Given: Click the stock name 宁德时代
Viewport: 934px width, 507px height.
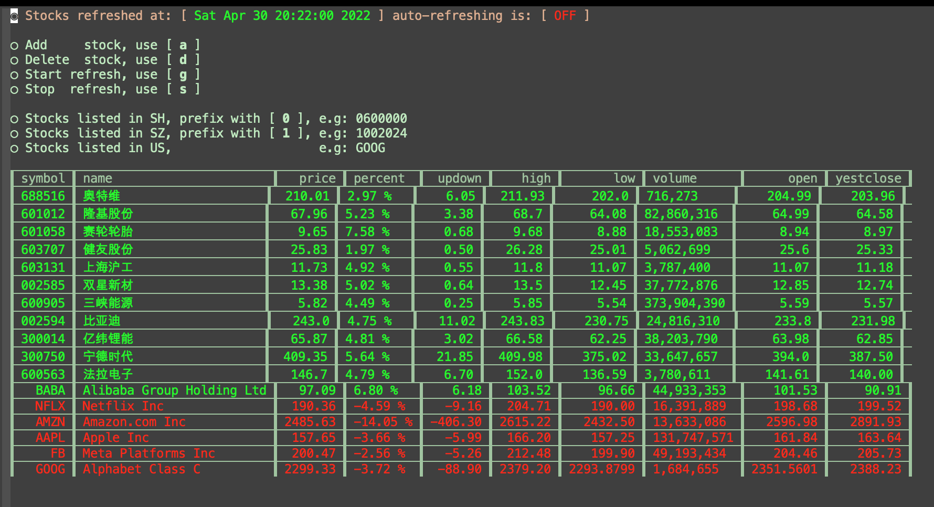Looking at the screenshot, I should [108, 357].
